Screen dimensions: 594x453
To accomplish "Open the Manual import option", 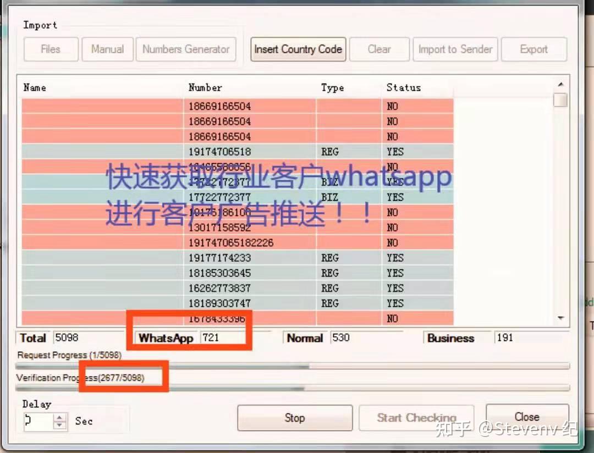I will tap(108, 49).
